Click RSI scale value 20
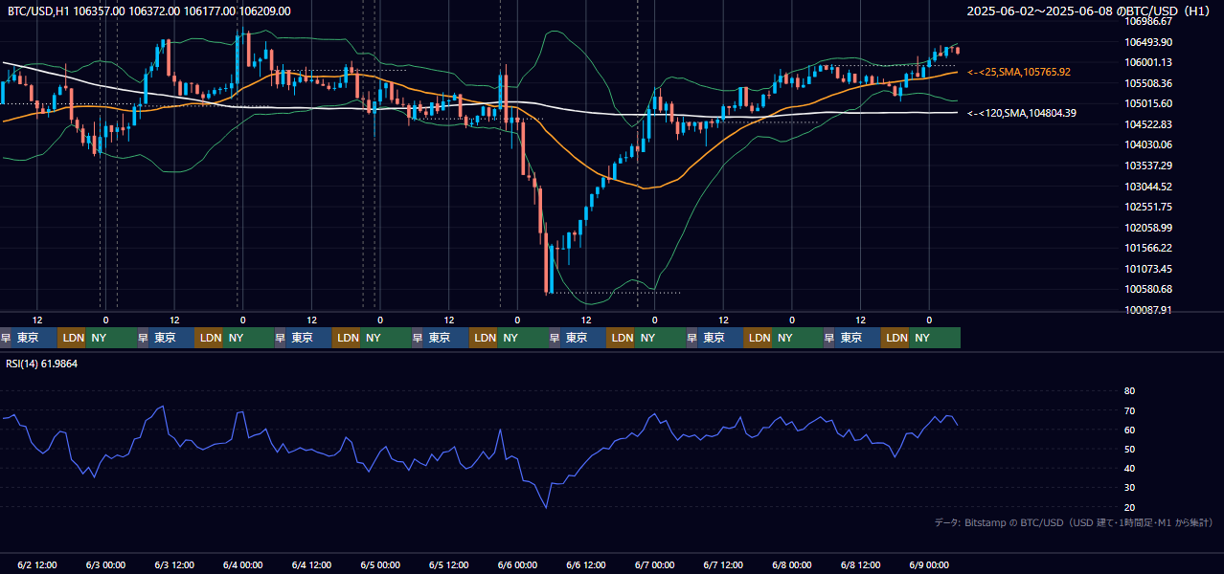Screen dimensions: 1224x574 pos(1129,507)
